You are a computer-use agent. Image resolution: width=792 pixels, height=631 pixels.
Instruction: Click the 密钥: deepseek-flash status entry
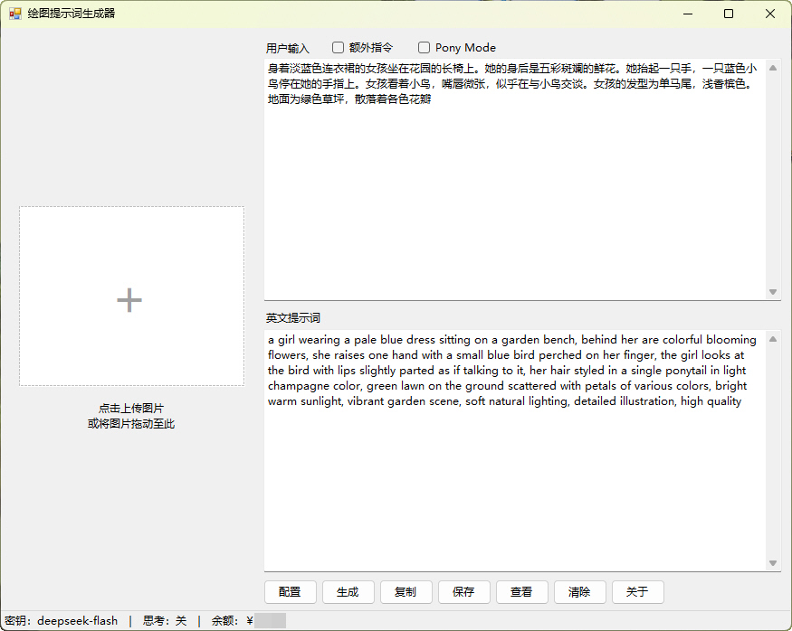click(x=62, y=620)
